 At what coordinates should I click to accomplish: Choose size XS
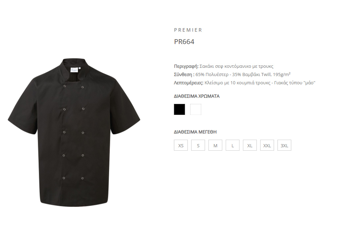pyautogui.click(x=181, y=145)
